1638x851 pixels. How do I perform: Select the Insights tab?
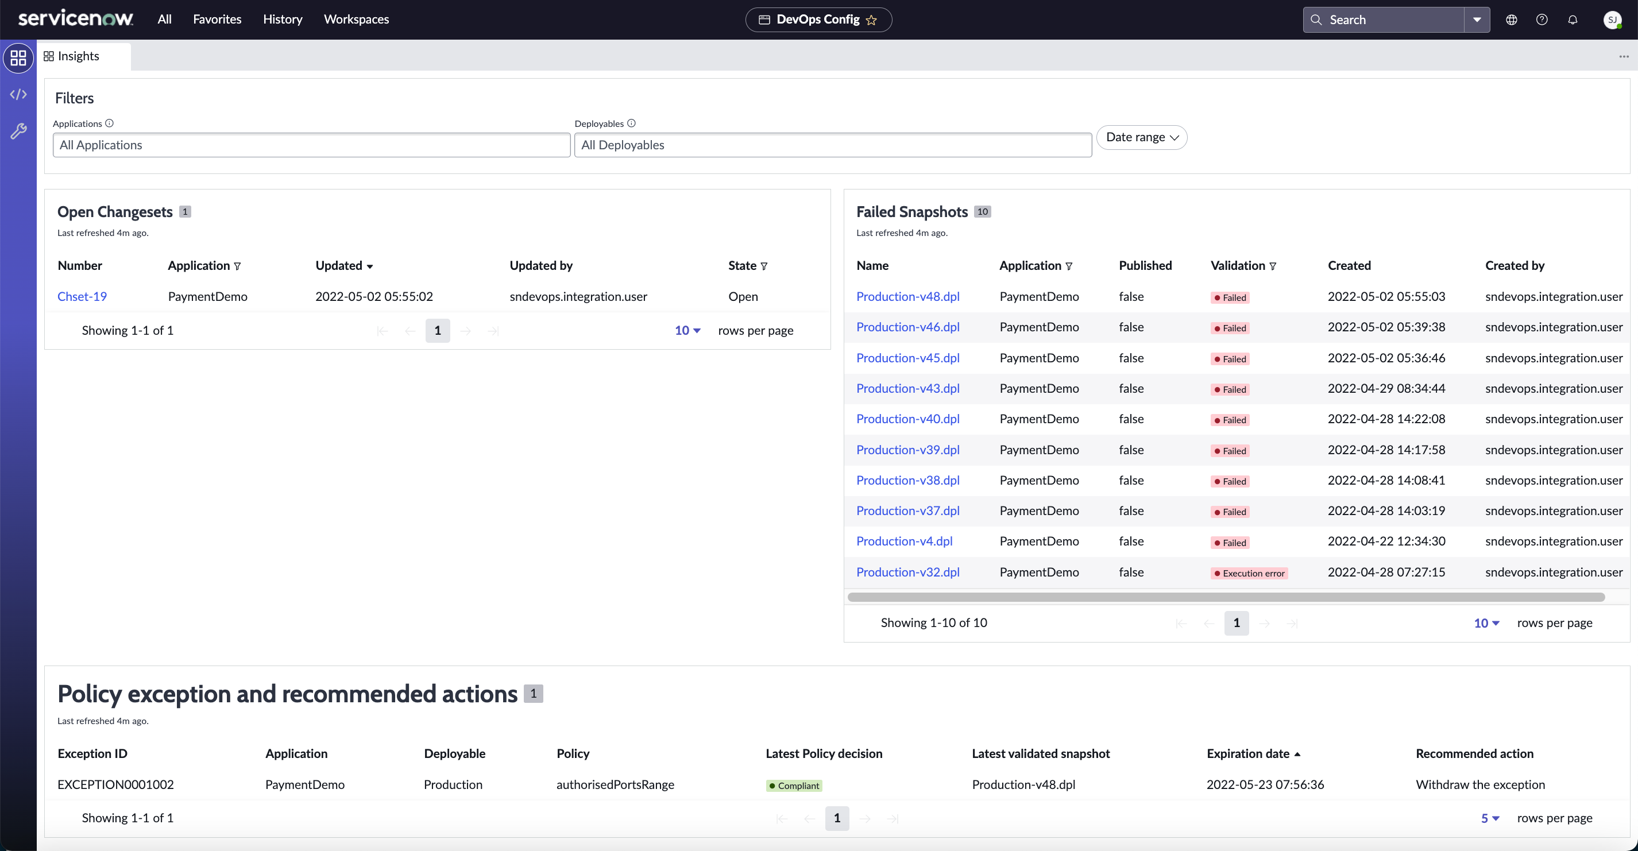[x=84, y=57]
